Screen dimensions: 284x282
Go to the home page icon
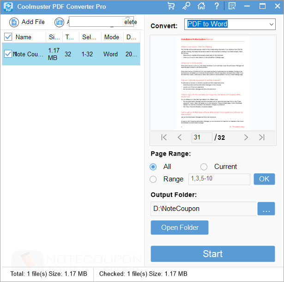pyautogui.click(x=201, y=6)
